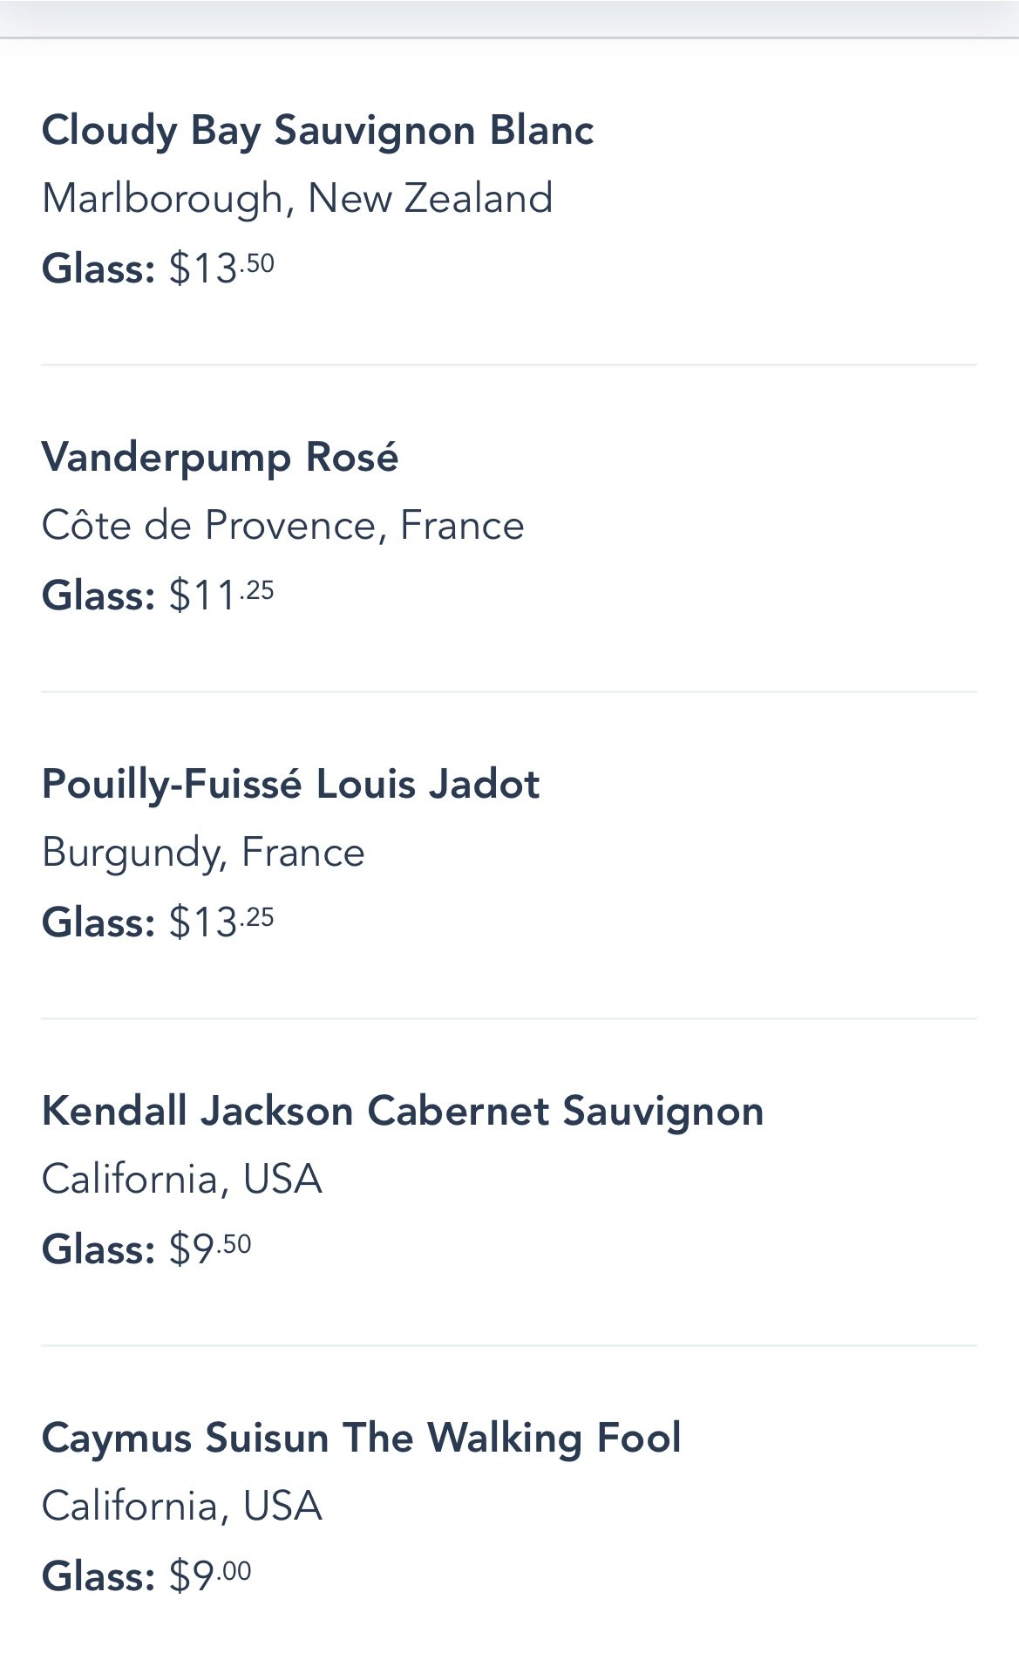Click California, USA under Caymus Suisun
Screen dimensions: 1019x1667
(181, 1507)
